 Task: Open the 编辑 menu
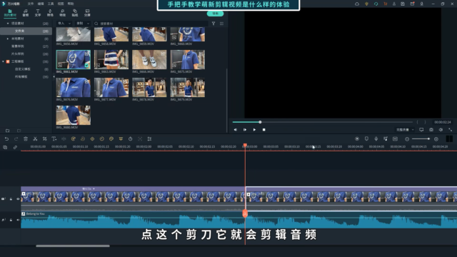pos(41,4)
